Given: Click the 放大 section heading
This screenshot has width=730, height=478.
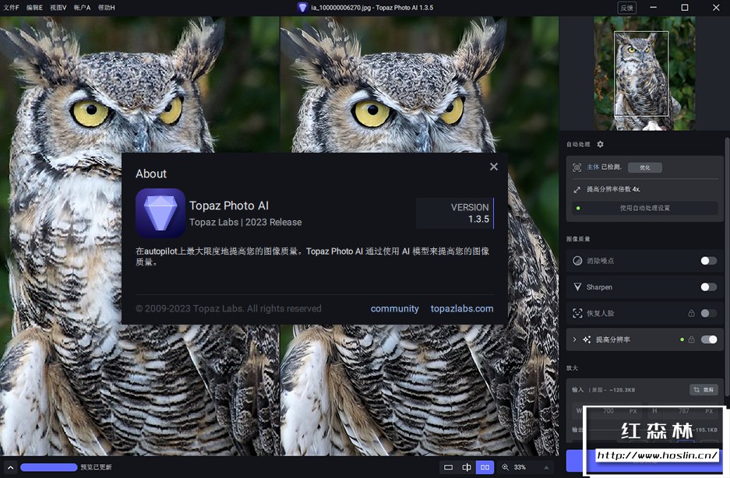Looking at the screenshot, I should [572, 368].
